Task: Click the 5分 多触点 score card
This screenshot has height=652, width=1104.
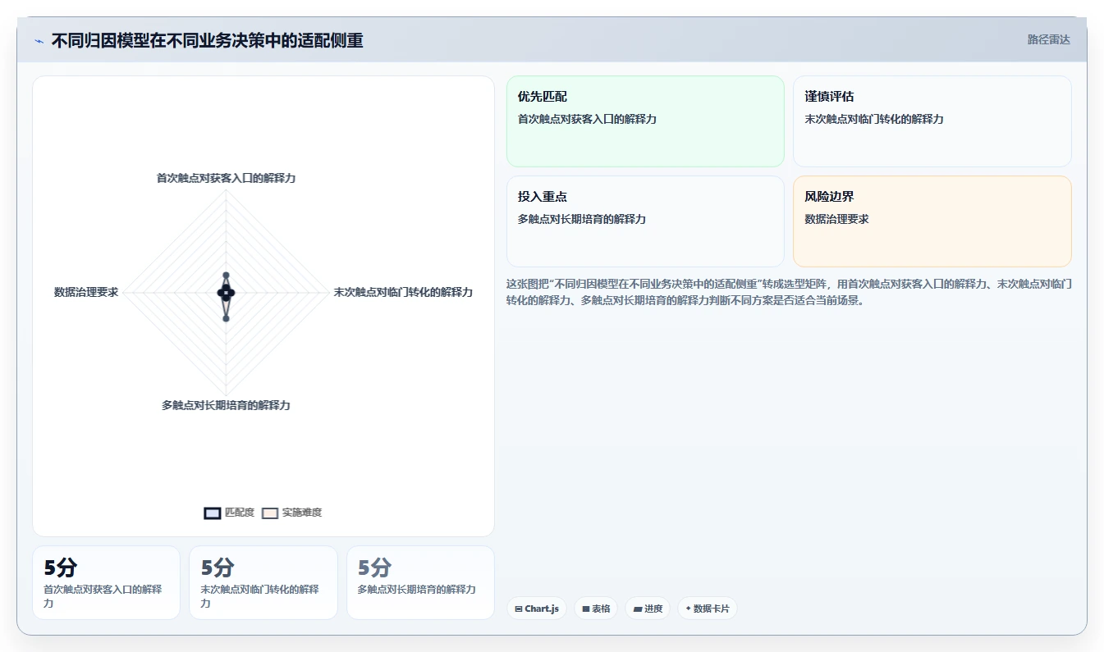Action: point(420,582)
